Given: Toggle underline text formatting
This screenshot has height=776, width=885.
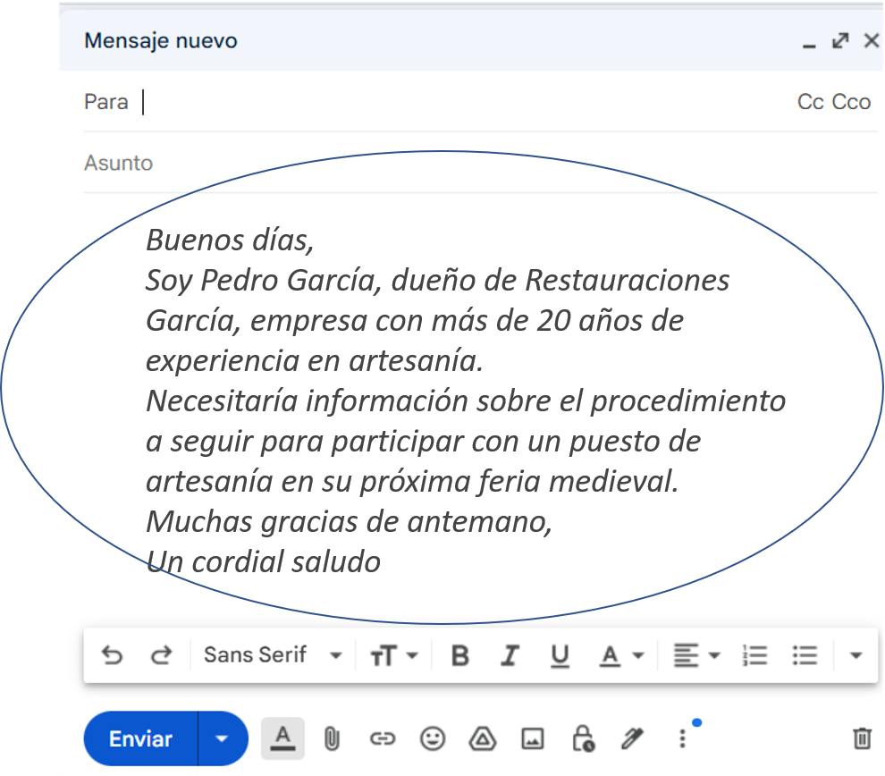Looking at the screenshot, I should point(560,656).
